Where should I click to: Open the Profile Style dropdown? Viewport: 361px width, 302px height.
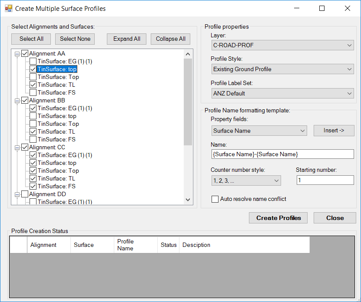click(x=282, y=69)
